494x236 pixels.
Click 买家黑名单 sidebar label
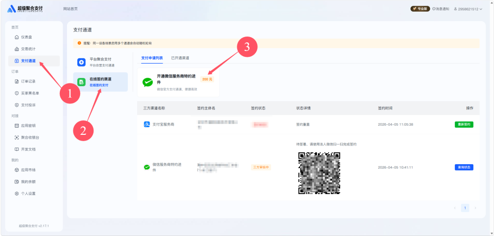(30, 93)
